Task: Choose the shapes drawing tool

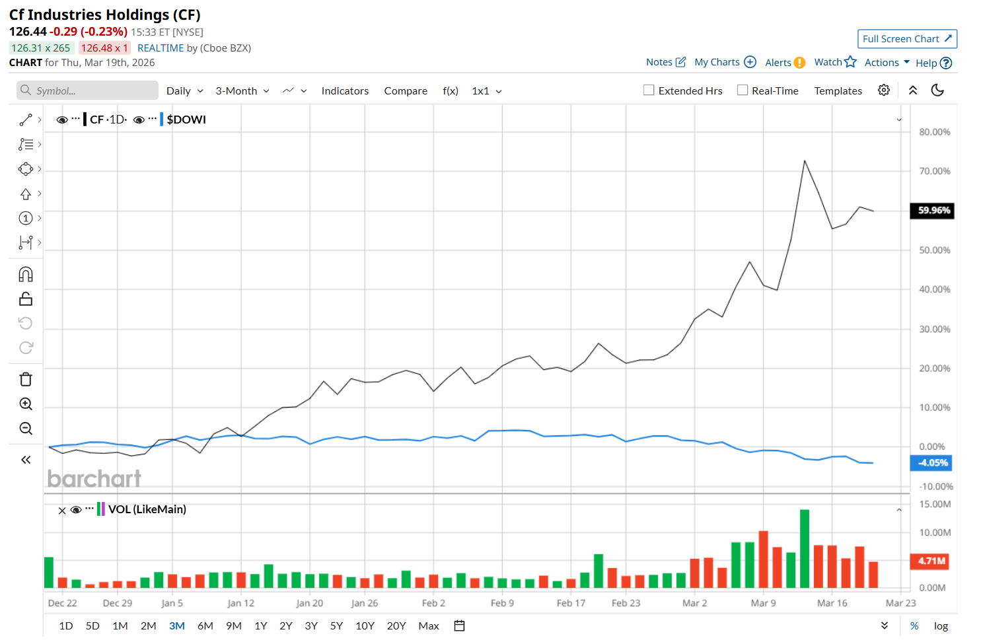Action: (x=26, y=169)
